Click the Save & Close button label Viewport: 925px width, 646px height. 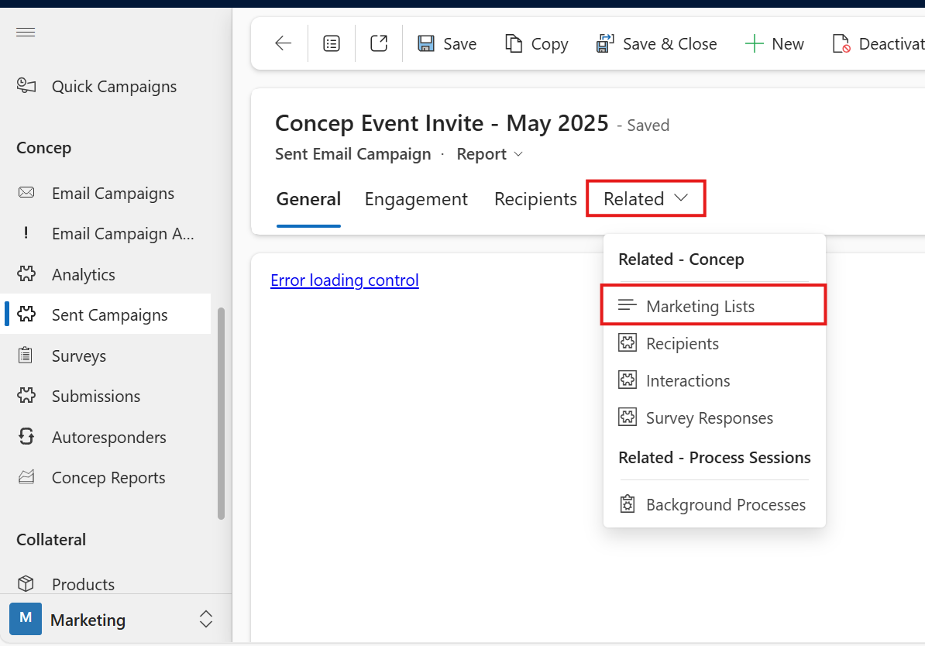pos(669,44)
